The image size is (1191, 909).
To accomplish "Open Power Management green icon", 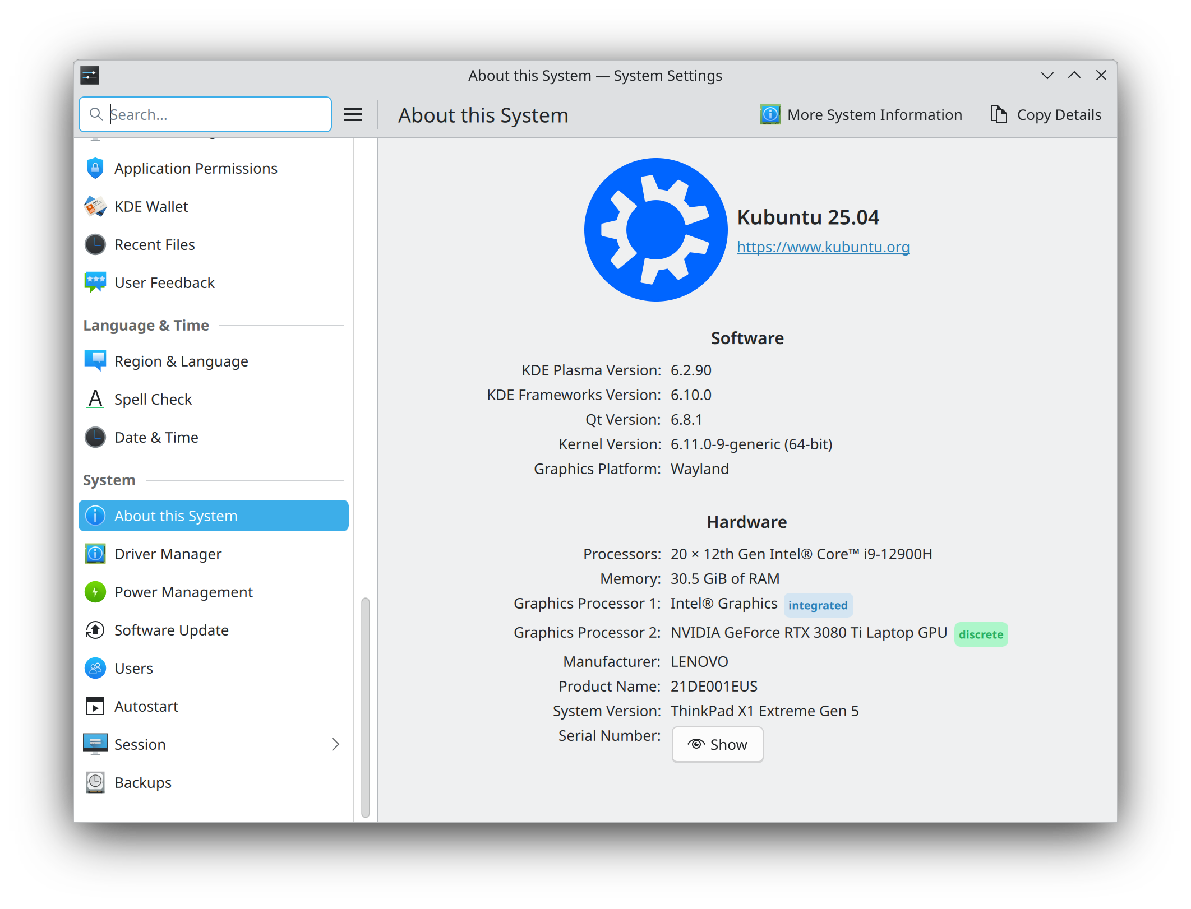I will coord(95,592).
